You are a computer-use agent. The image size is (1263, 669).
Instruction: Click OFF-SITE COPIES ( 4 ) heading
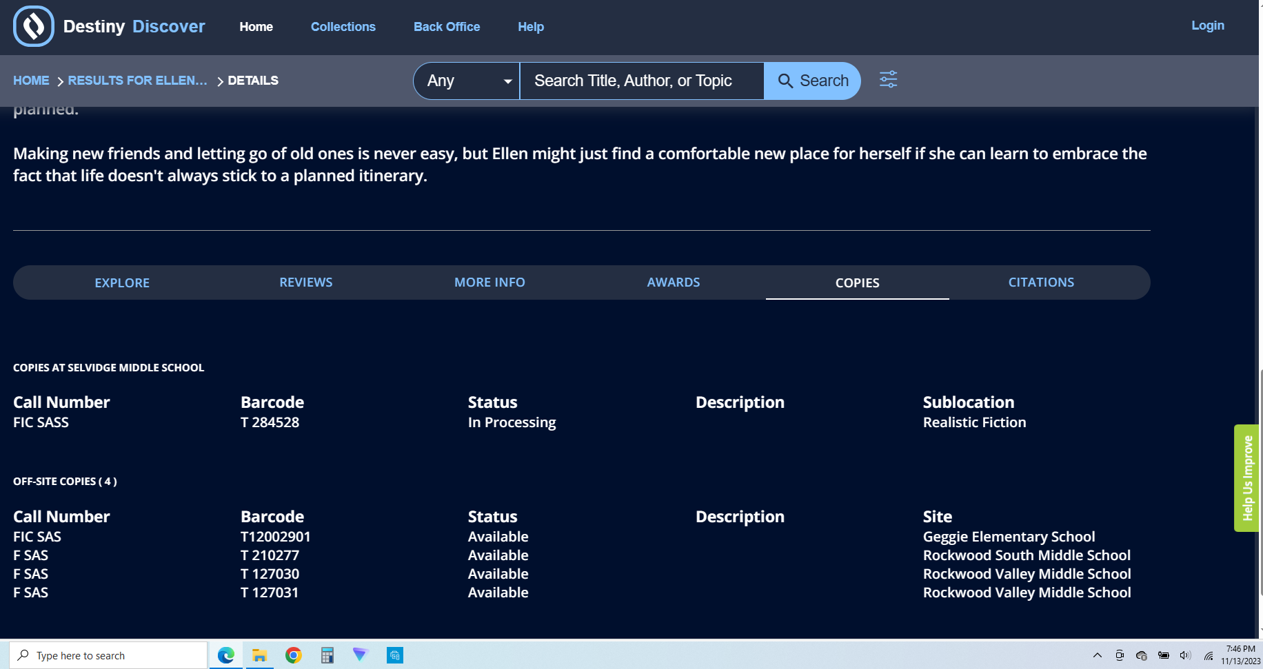(x=65, y=481)
